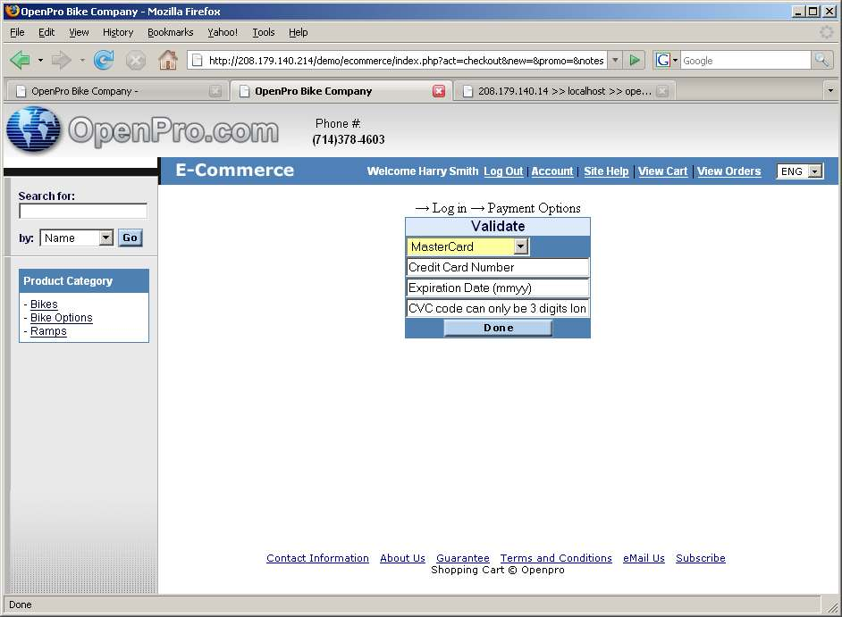Expand the tab list dropdown arrow
The image size is (842, 617).
point(829,91)
